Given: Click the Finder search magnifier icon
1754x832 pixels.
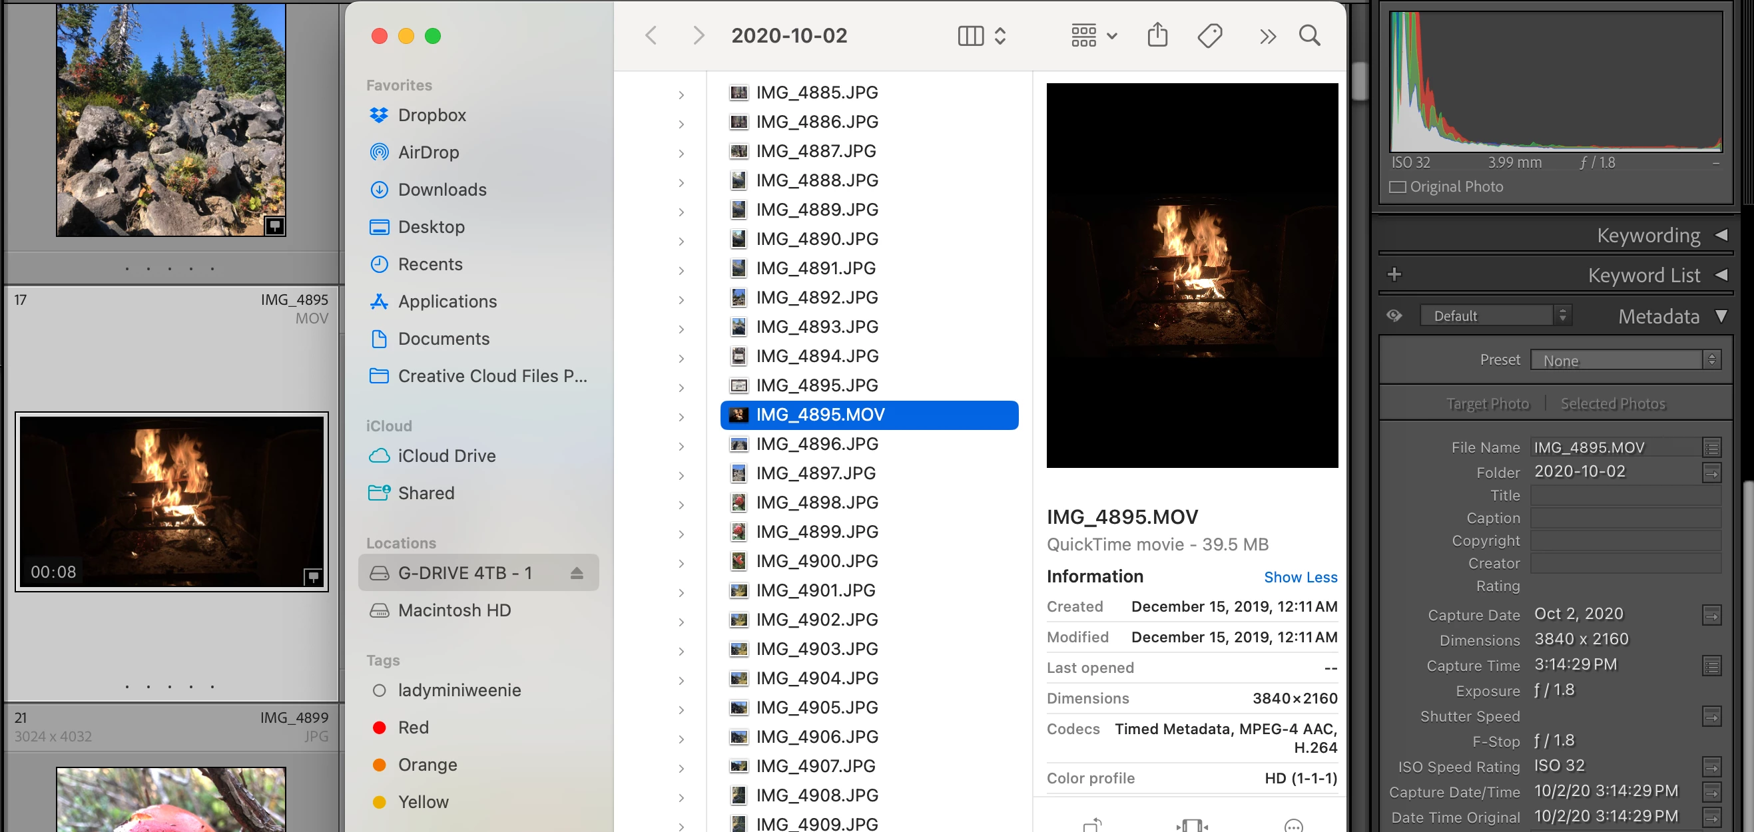Looking at the screenshot, I should [x=1309, y=35].
